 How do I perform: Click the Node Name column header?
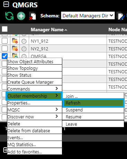118,30
